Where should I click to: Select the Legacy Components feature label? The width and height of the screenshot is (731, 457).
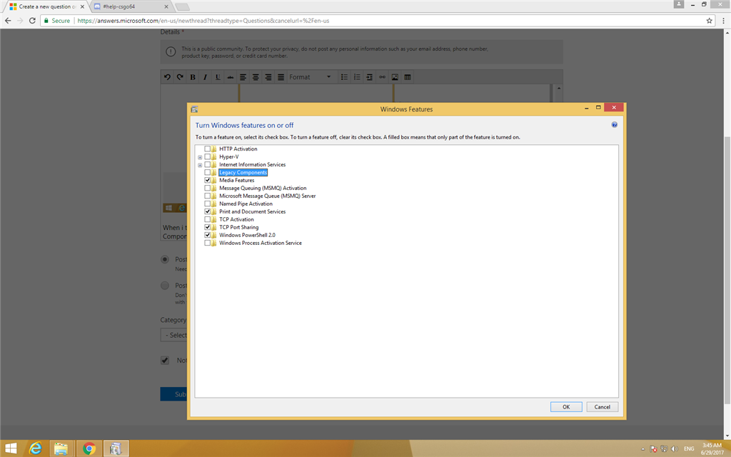243,173
